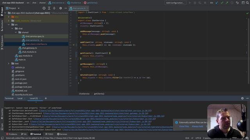Open the Services tool window tab
The width and height of the screenshot is (250, 140).
click(62, 134)
